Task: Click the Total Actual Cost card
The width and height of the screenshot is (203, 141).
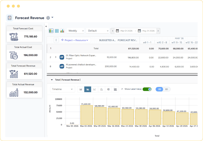Action: pyautogui.click(x=24, y=52)
